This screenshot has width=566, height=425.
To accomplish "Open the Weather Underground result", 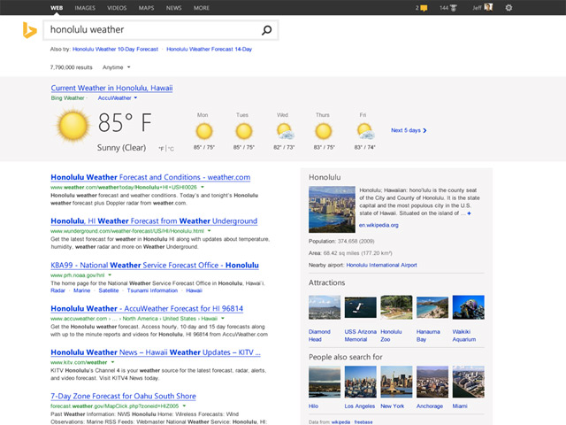I will 154,221.
